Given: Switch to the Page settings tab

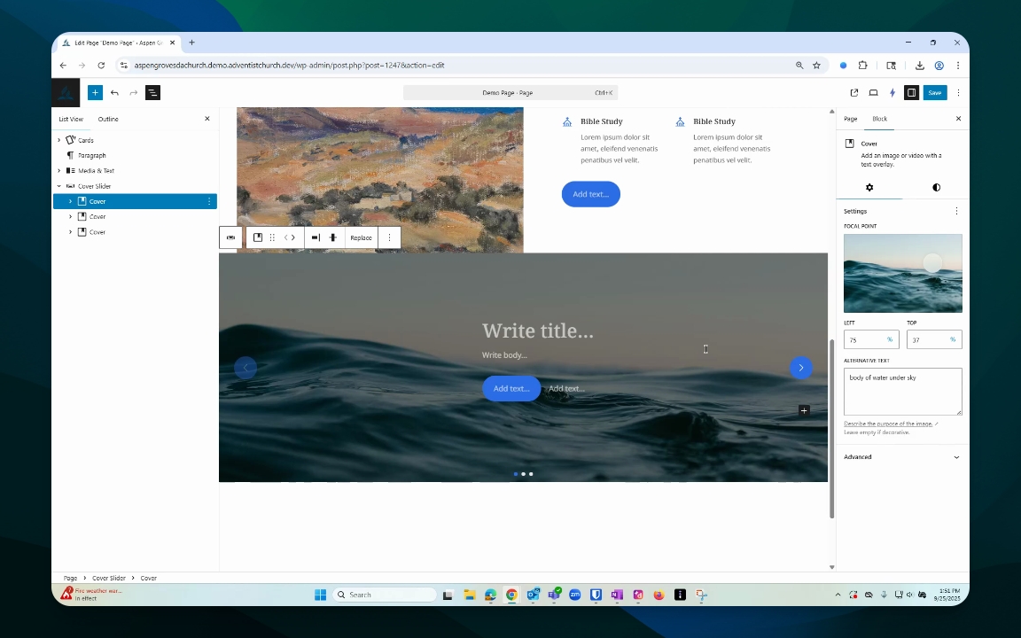Looking at the screenshot, I should (850, 119).
